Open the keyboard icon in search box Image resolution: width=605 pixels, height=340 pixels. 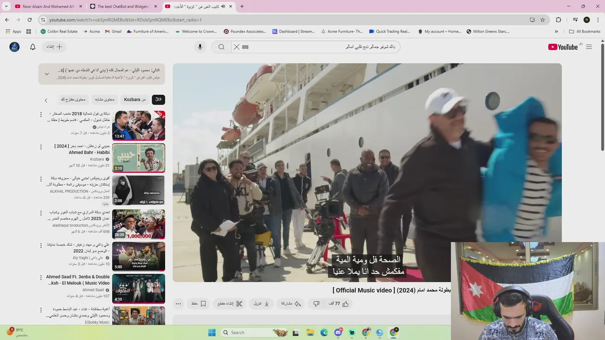pyautogui.click(x=245, y=47)
